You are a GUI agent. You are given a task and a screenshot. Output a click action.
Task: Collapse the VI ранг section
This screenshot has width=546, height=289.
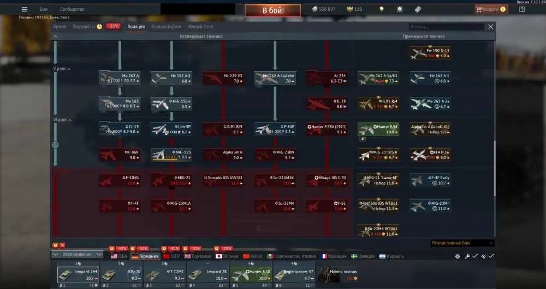(62, 120)
